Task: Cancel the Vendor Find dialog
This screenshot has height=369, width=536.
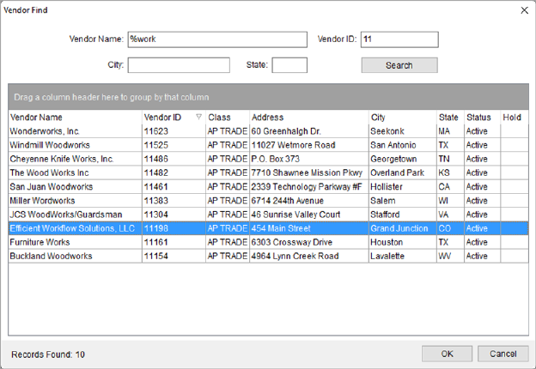Action: point(502,354)
